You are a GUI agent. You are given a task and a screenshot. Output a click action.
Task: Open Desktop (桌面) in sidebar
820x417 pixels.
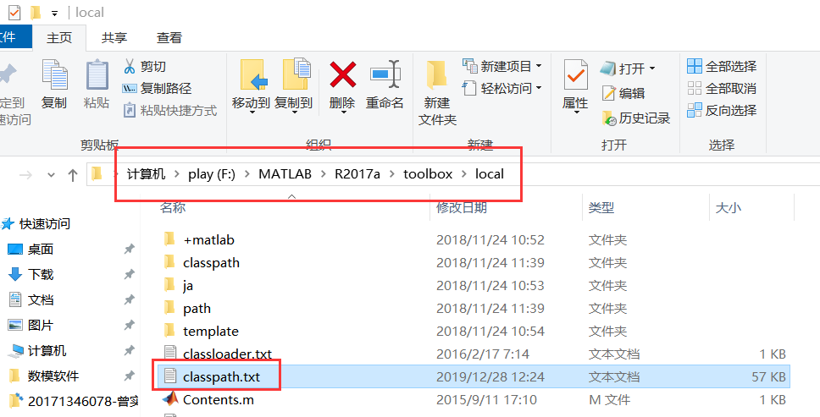tap(30, 250)
